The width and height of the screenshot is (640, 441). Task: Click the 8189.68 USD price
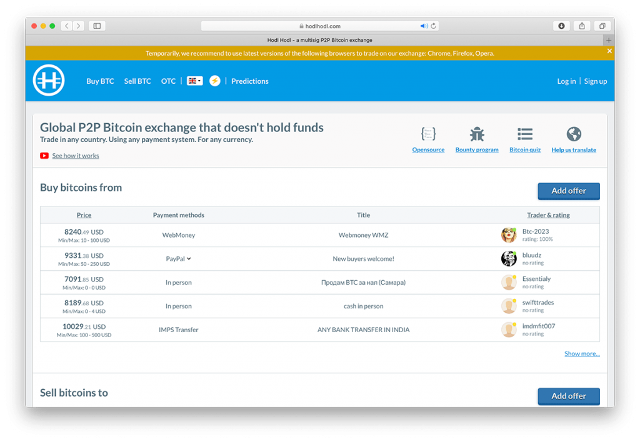pyautogui.click(x=84, y=303)
